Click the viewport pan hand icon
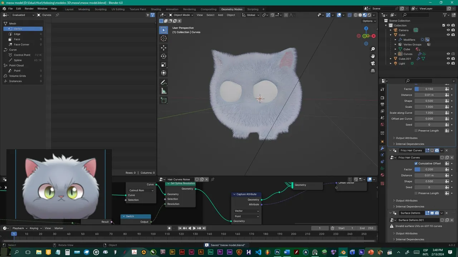Screen dimensions: 458x257 point(373,56)
